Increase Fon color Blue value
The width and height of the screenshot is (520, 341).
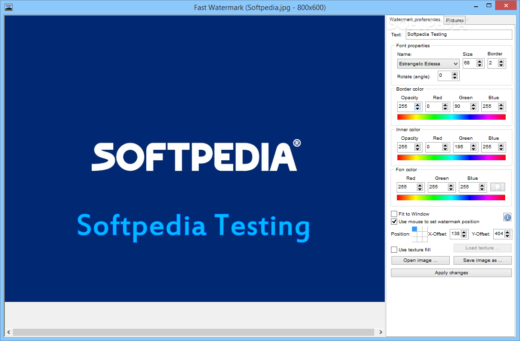pyautogui.click(x=482, y=185)
